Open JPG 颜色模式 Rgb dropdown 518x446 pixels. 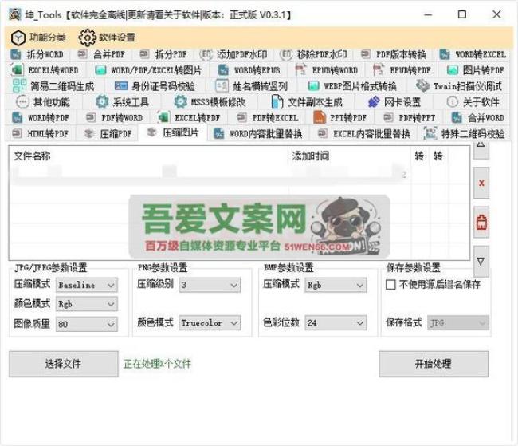pos(87,304)
